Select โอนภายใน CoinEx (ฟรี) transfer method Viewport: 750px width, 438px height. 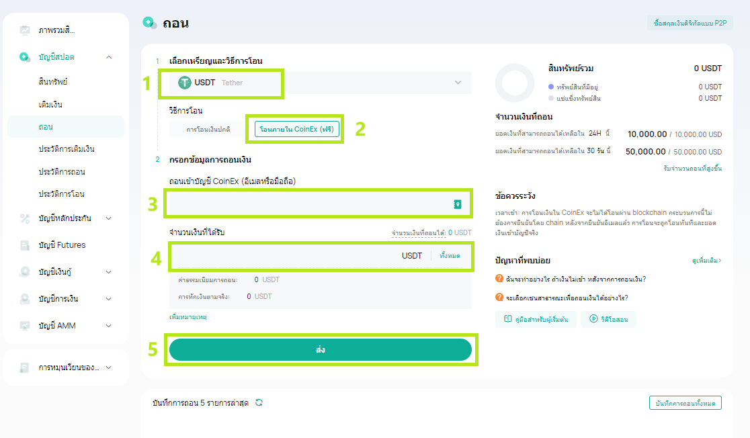(296, 129)
